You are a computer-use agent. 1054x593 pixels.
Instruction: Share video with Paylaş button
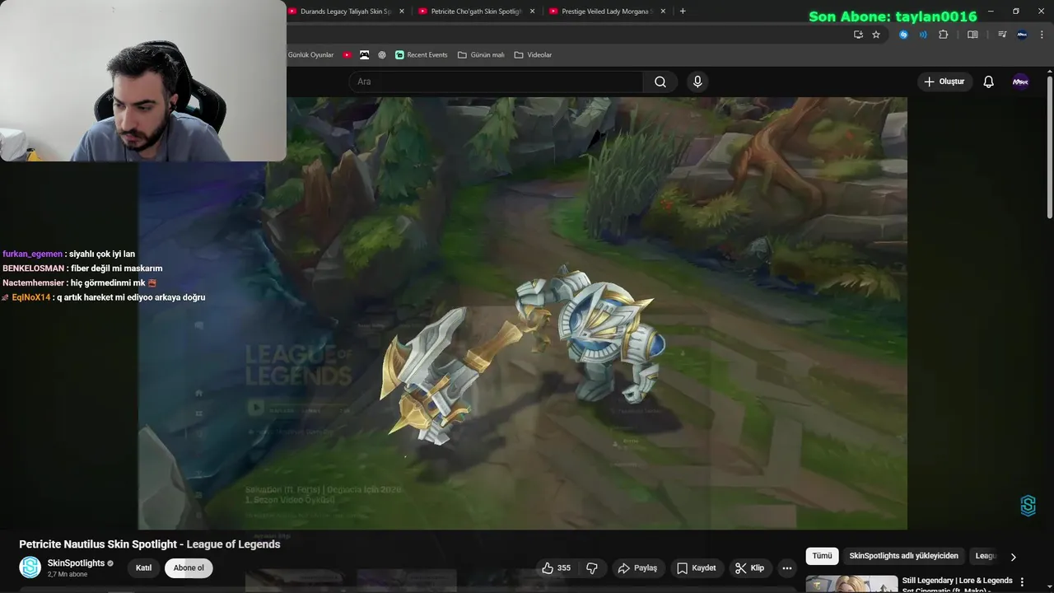point(637,567)
